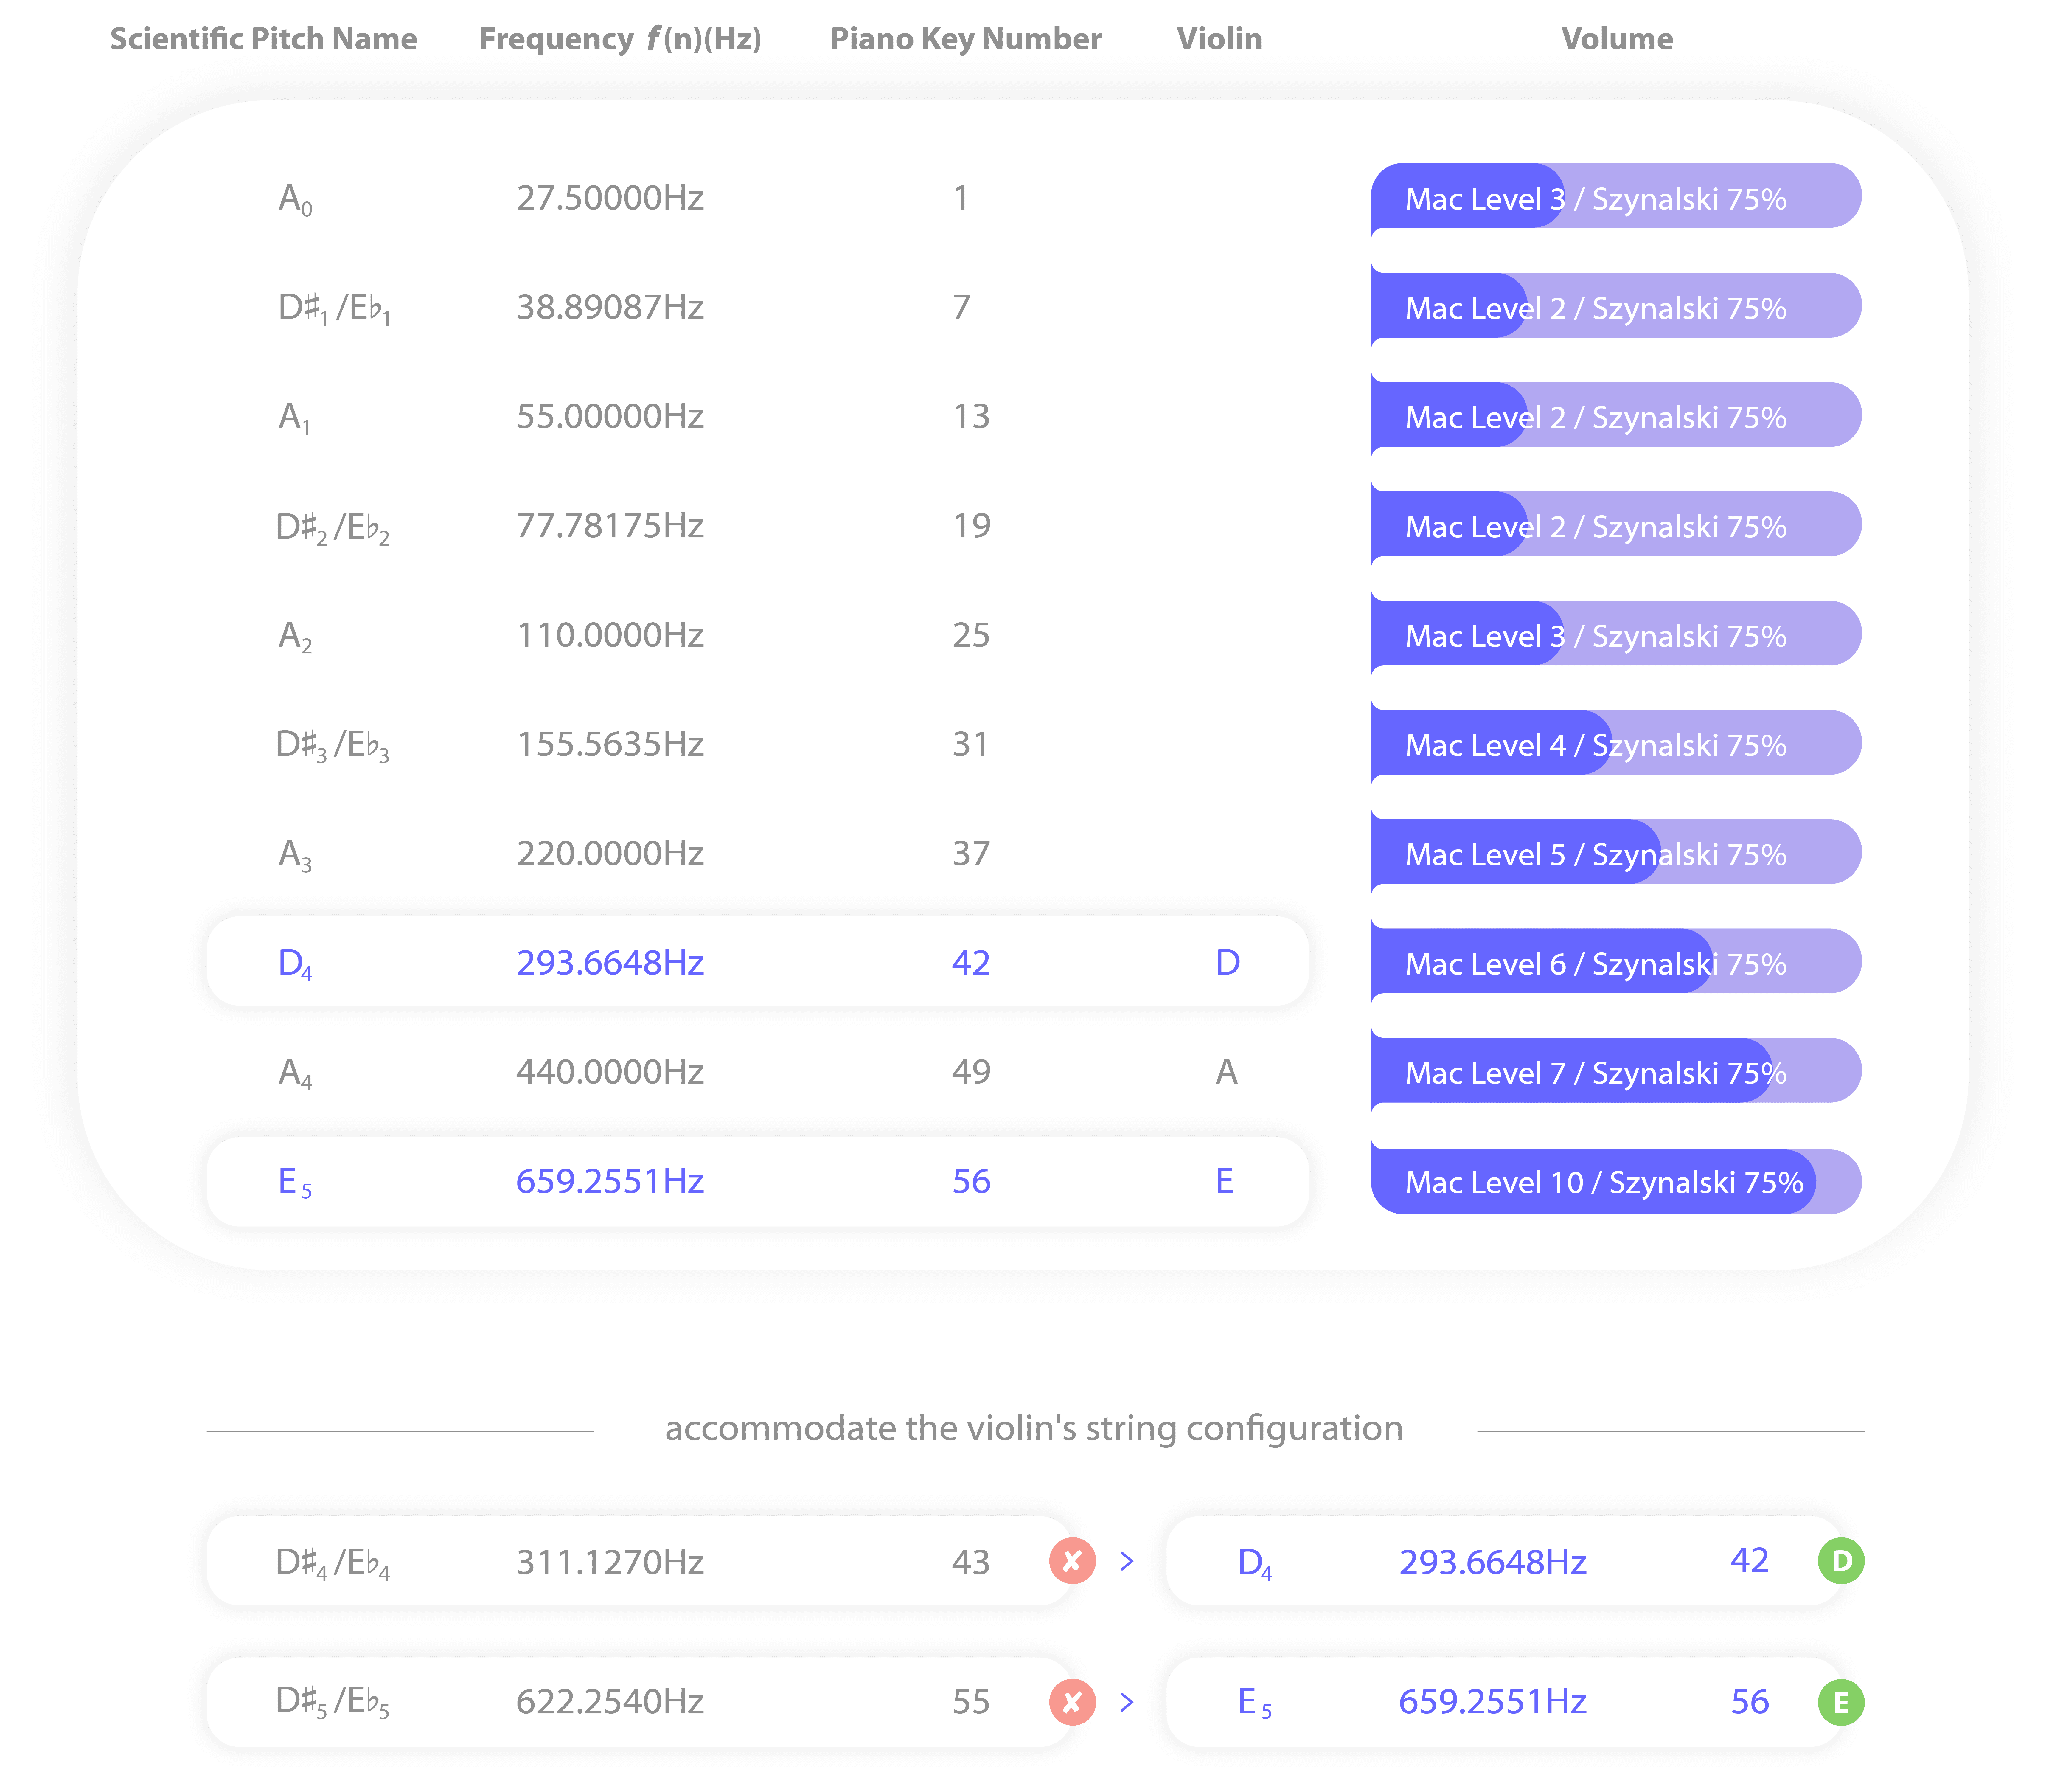Select the highlighted D4 293.6648Hz table row

758,962
